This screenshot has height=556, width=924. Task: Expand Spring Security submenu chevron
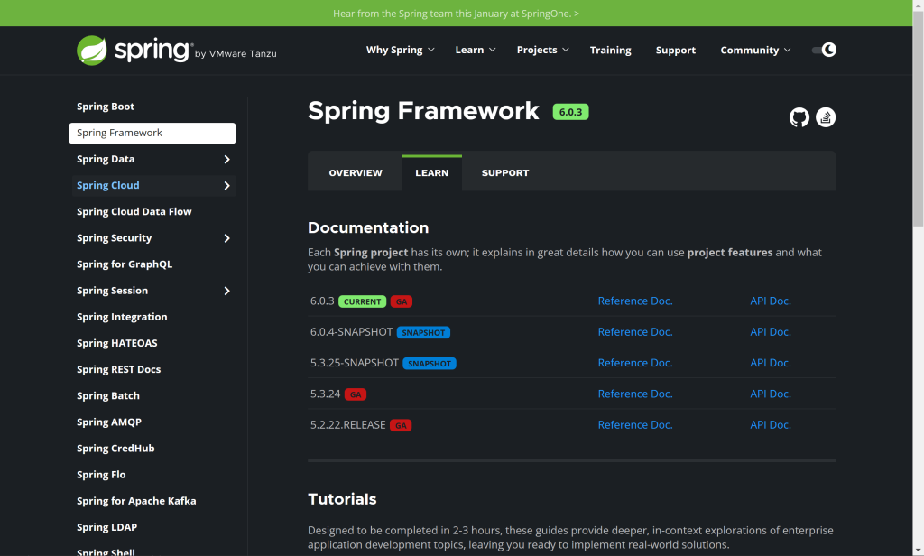click(x=226, y=238)
